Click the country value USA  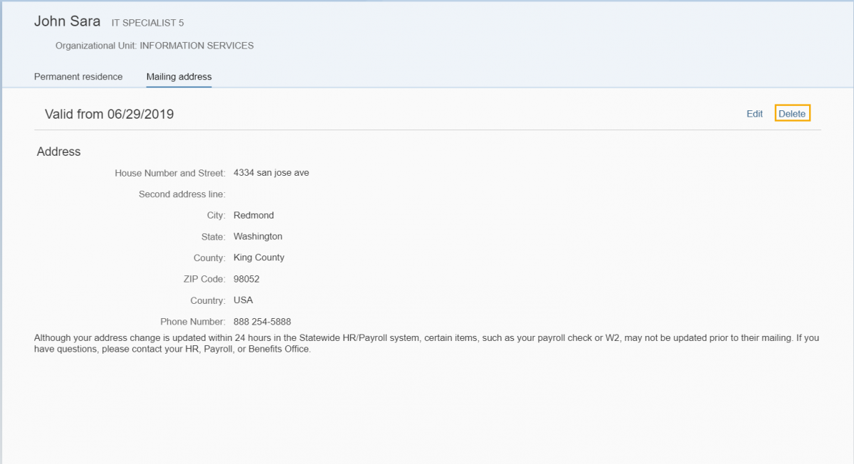pos(243,300)
